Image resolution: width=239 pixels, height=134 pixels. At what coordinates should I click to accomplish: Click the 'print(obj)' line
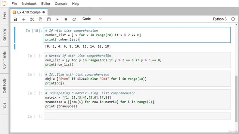pos(55,83)
